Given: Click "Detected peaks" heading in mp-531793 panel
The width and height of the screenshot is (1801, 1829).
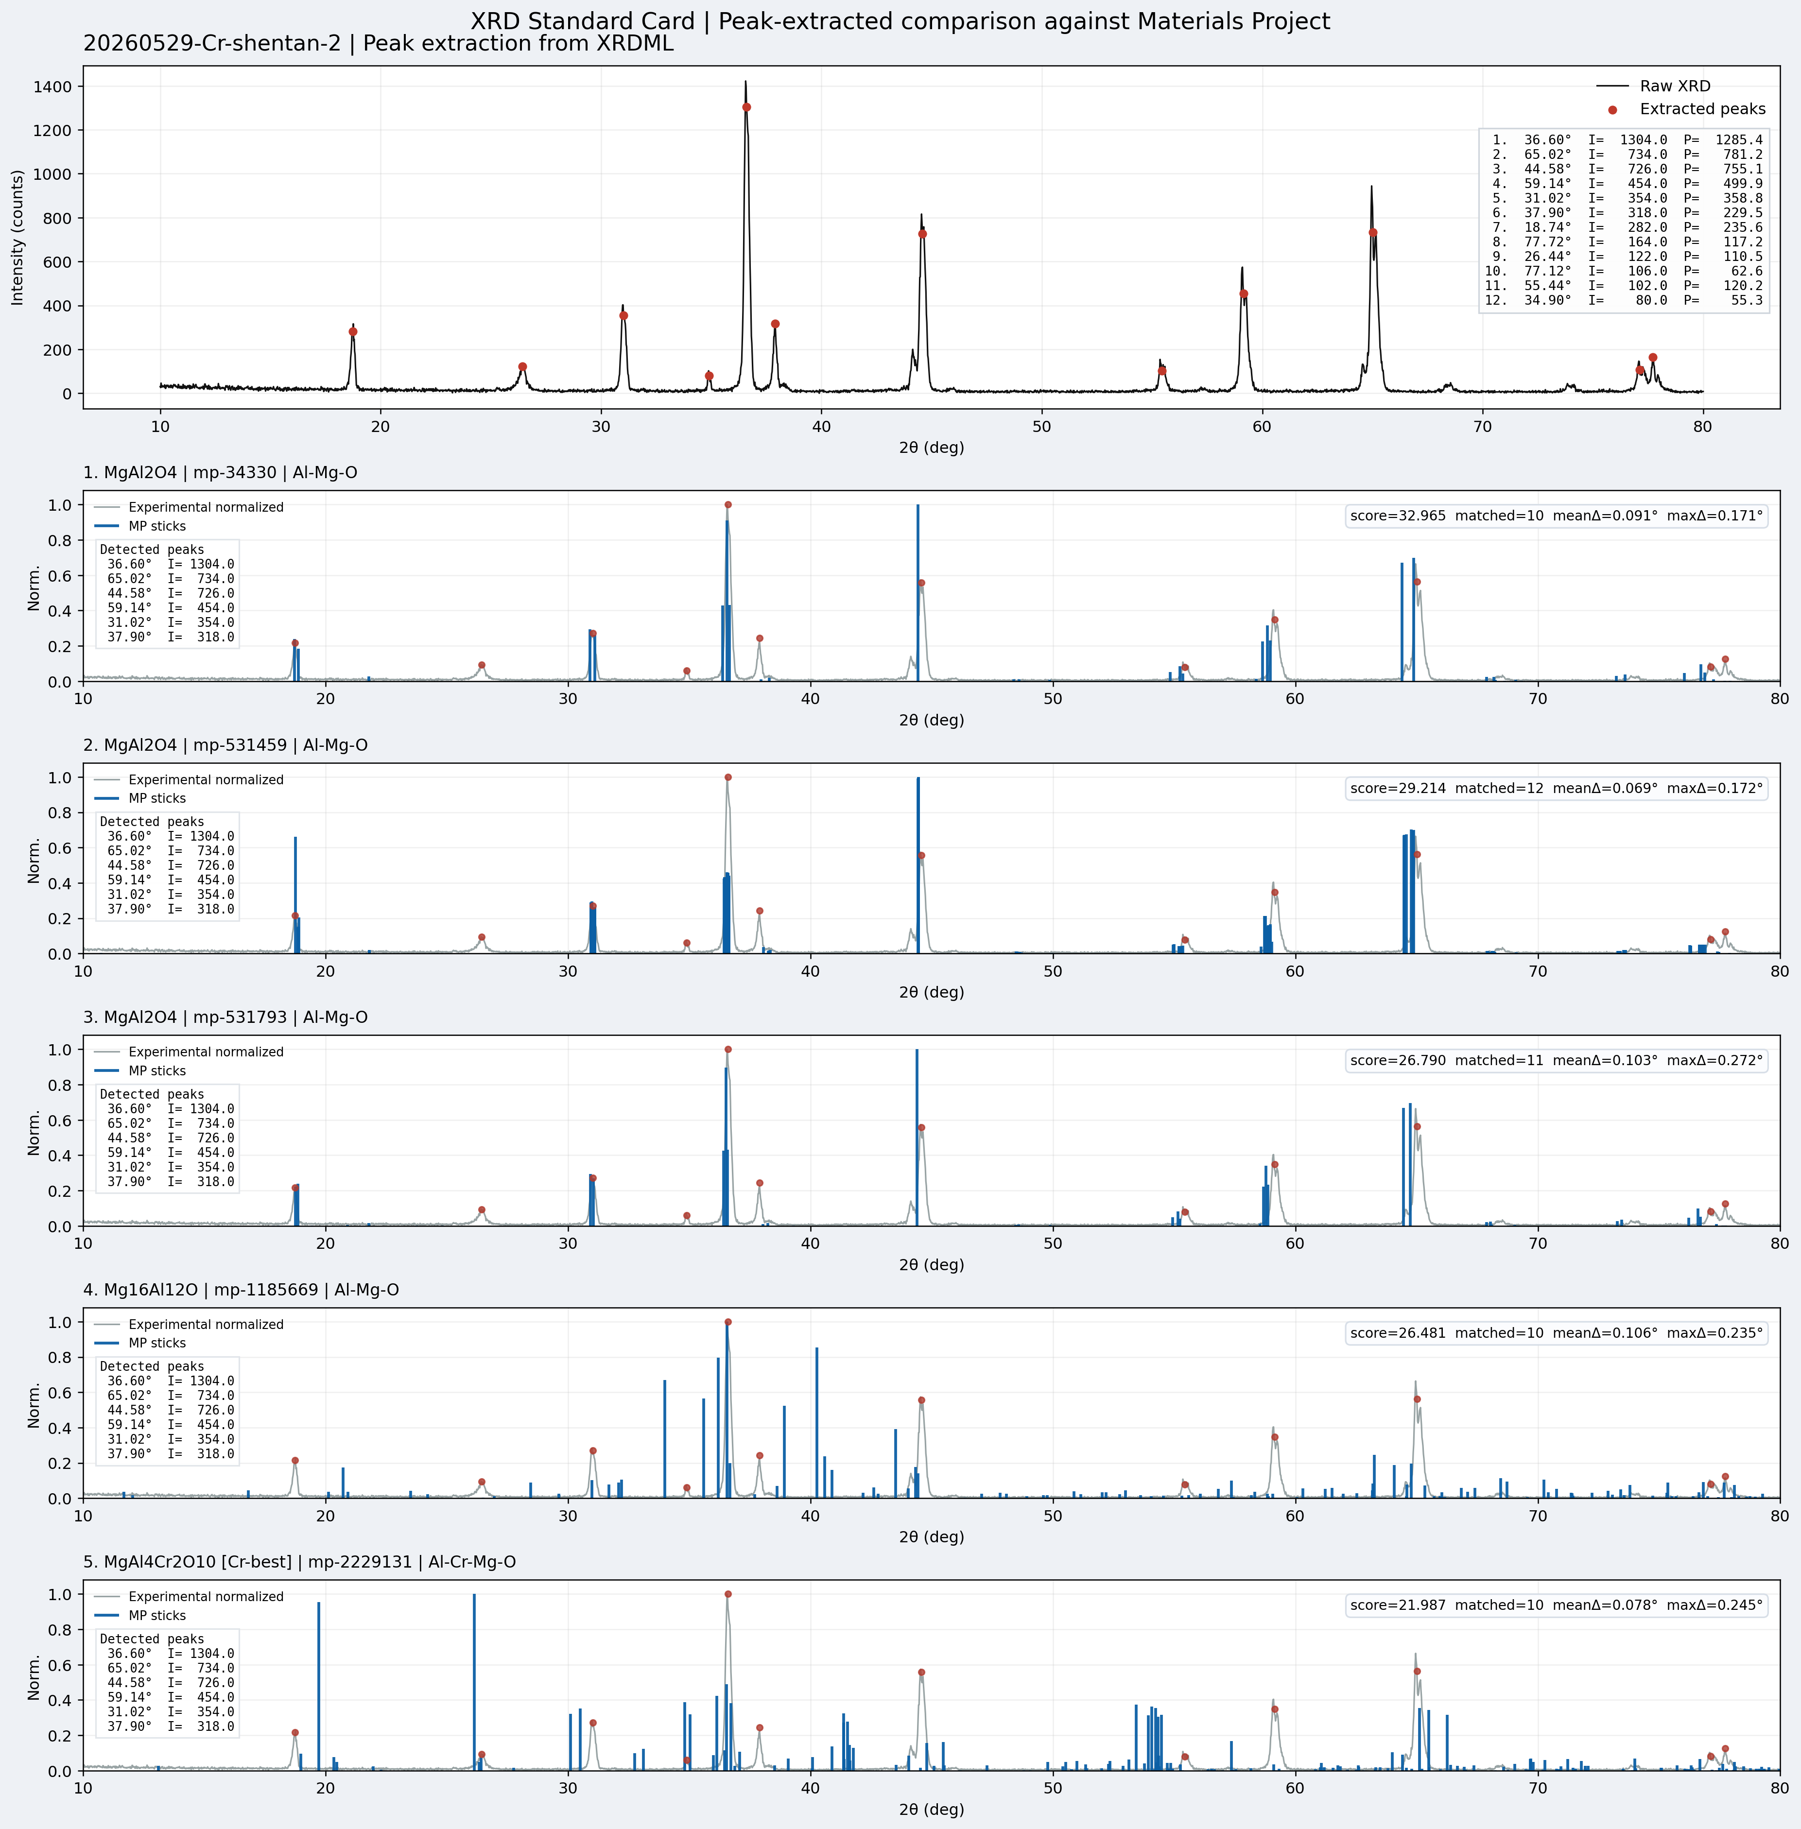Looking at the screenshot, I should (x=152, y=1094).
